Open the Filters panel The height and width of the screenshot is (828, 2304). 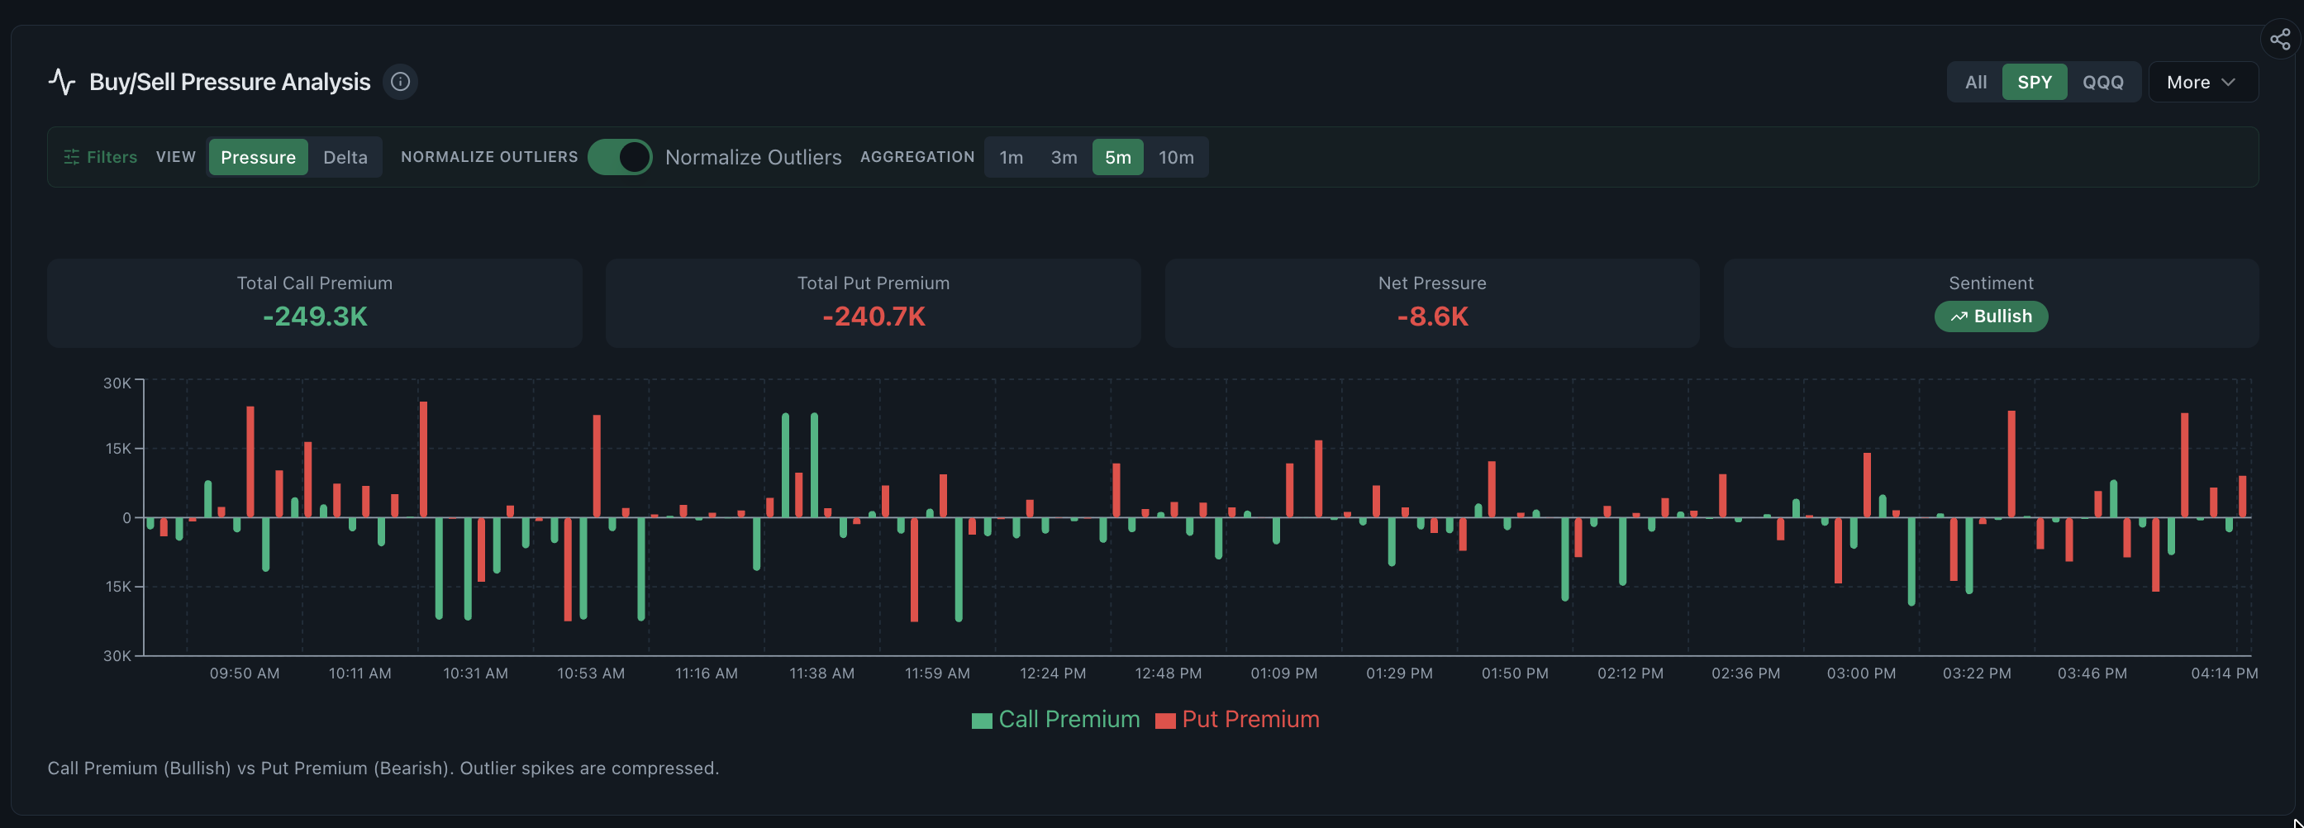tap(100, 156)
